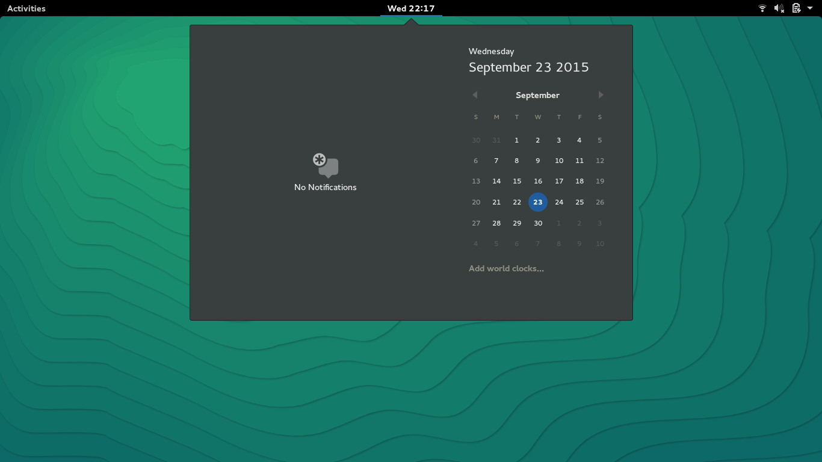Image resolution: width=822 pixels, height=462 pixels.
Task: Go to next month with right arrow
Action: (x=601, y=95)
